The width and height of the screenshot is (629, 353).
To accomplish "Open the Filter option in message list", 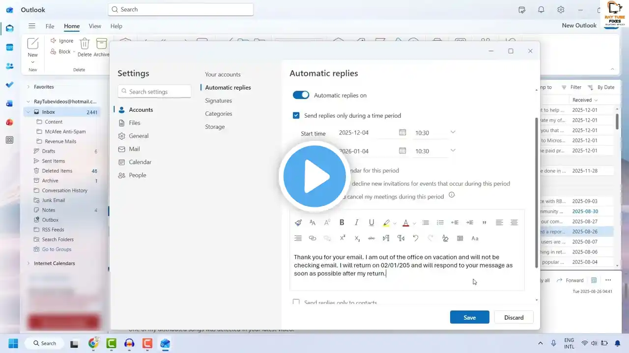I will [x=572, y=87].
